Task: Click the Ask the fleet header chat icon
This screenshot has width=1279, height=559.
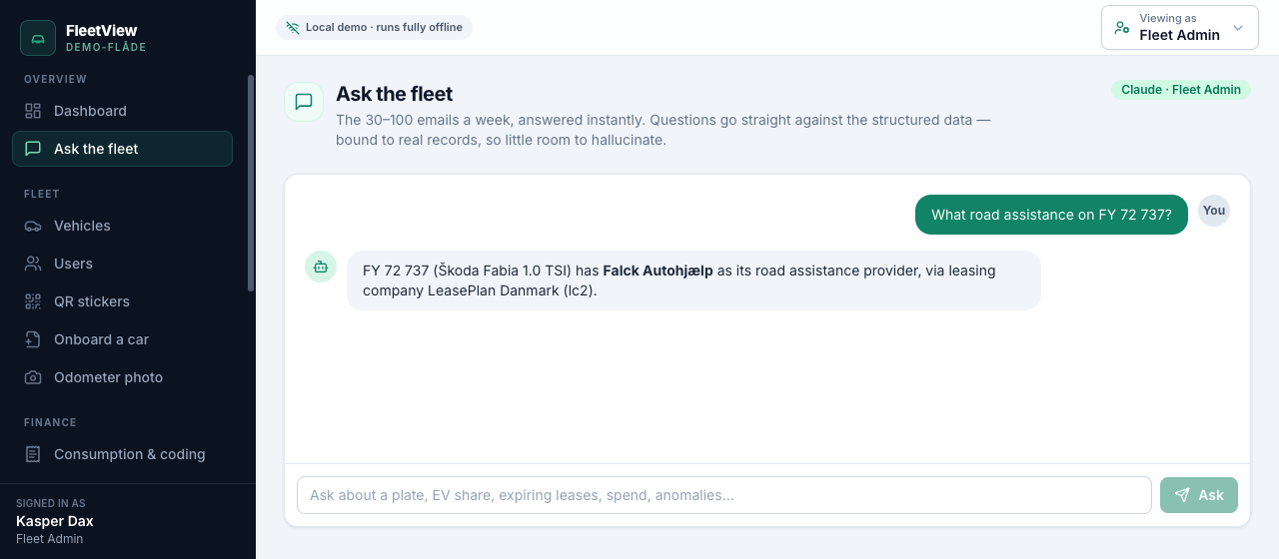Action: [304, 102]
